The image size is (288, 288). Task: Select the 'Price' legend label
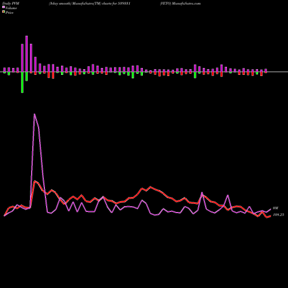pyautogui.click(x=9, y=13)
